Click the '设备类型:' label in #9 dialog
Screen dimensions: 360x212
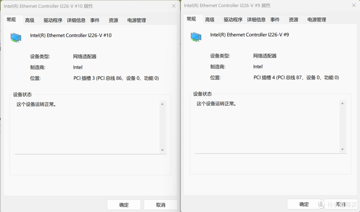point(220,56)
